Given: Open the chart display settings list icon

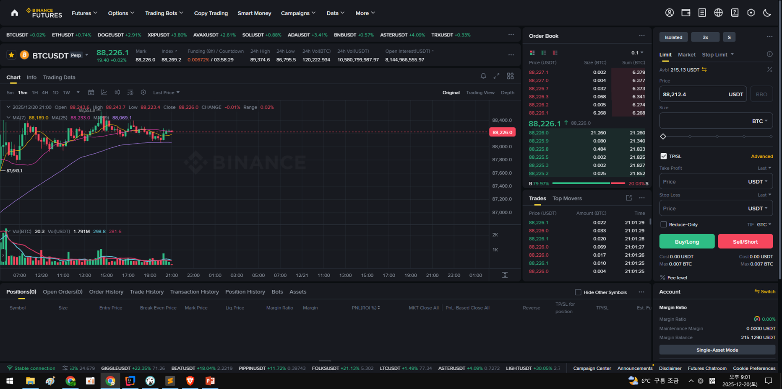Looking at the screenshot, I should pyautogui.click(x=130, y=93).
